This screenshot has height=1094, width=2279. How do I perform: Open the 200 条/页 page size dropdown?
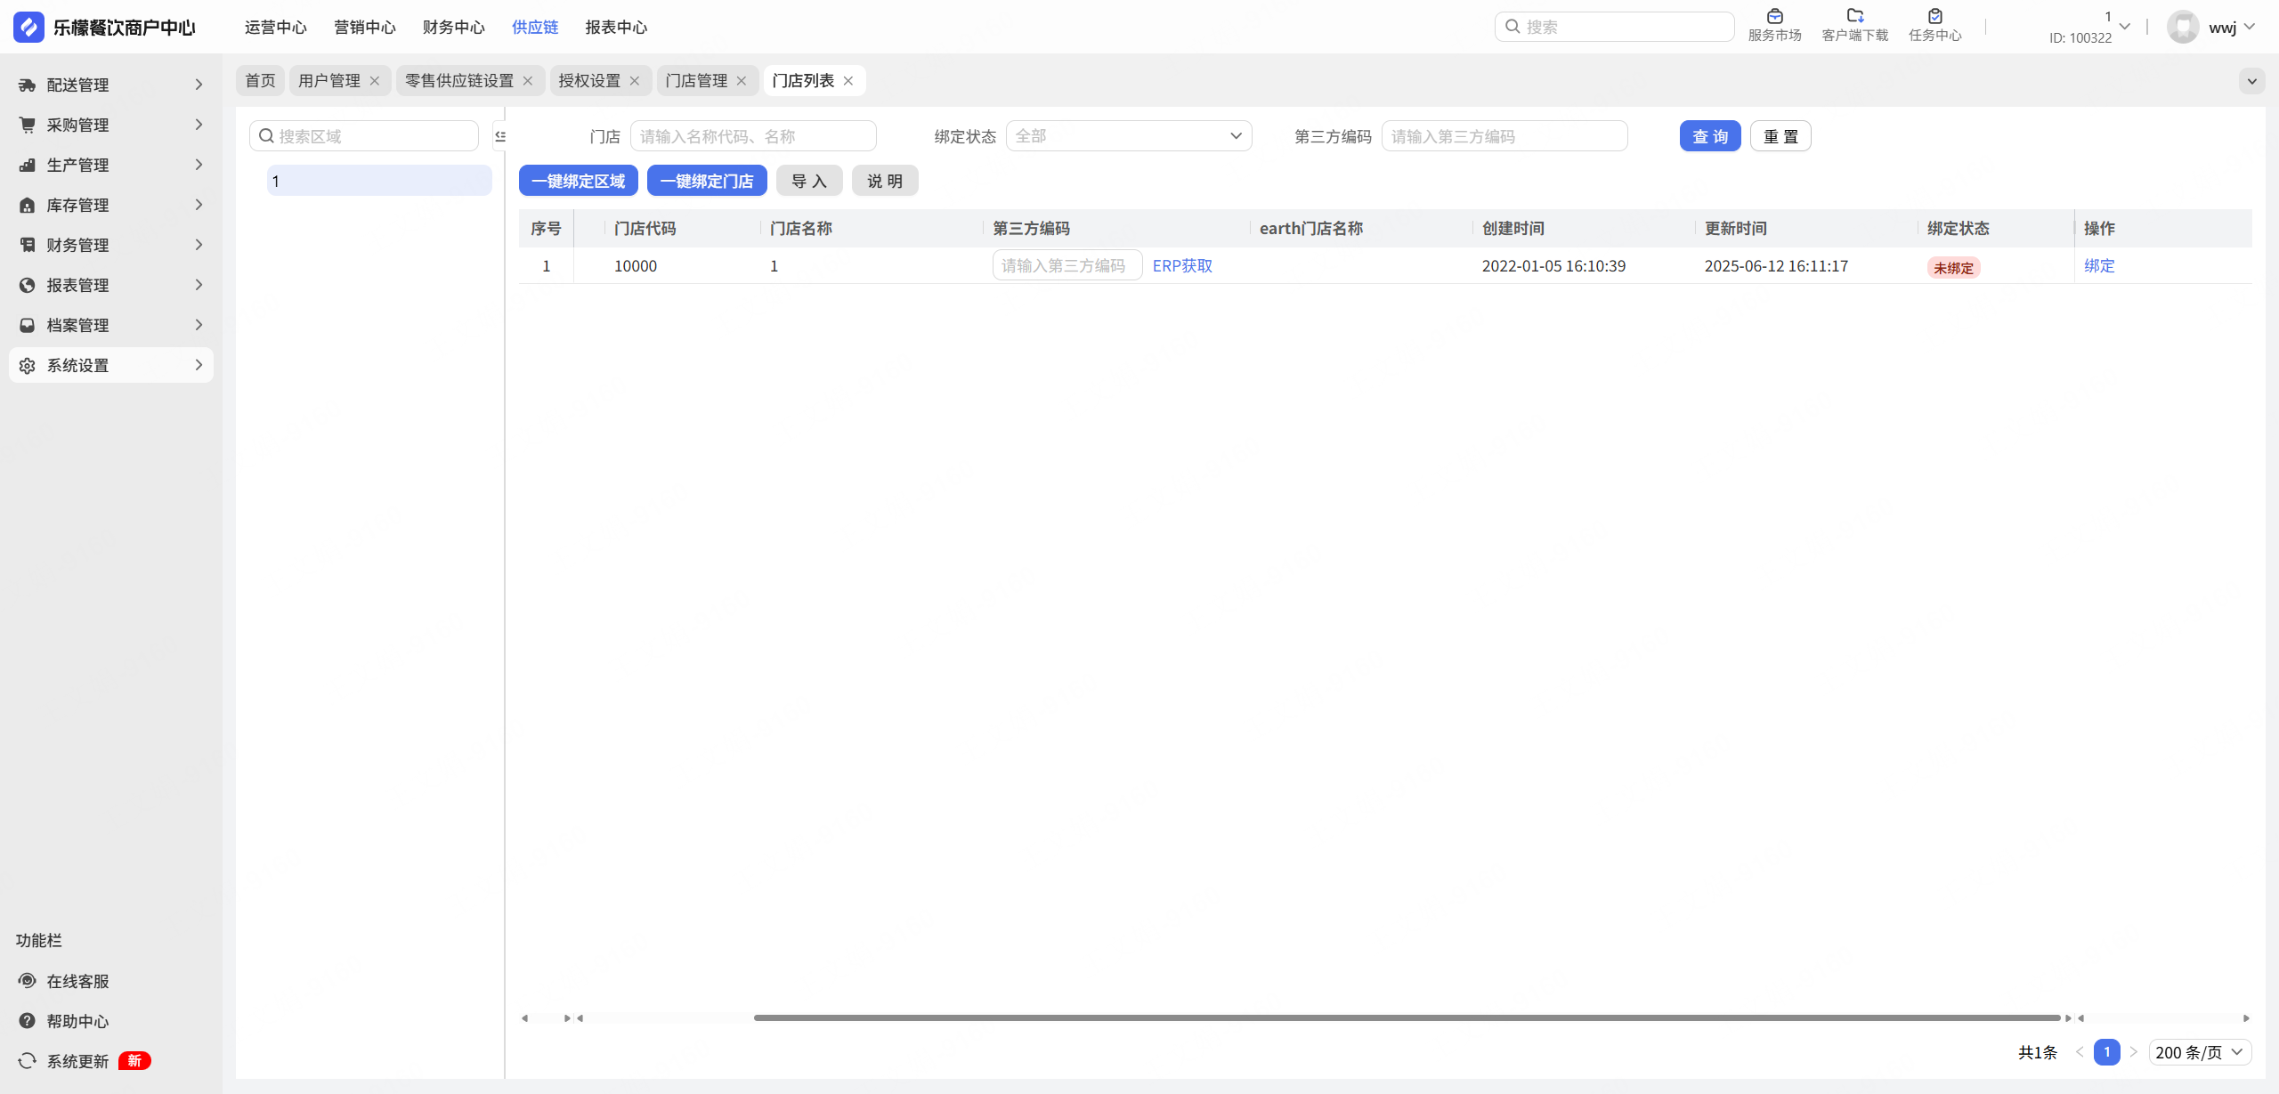2199,1052
